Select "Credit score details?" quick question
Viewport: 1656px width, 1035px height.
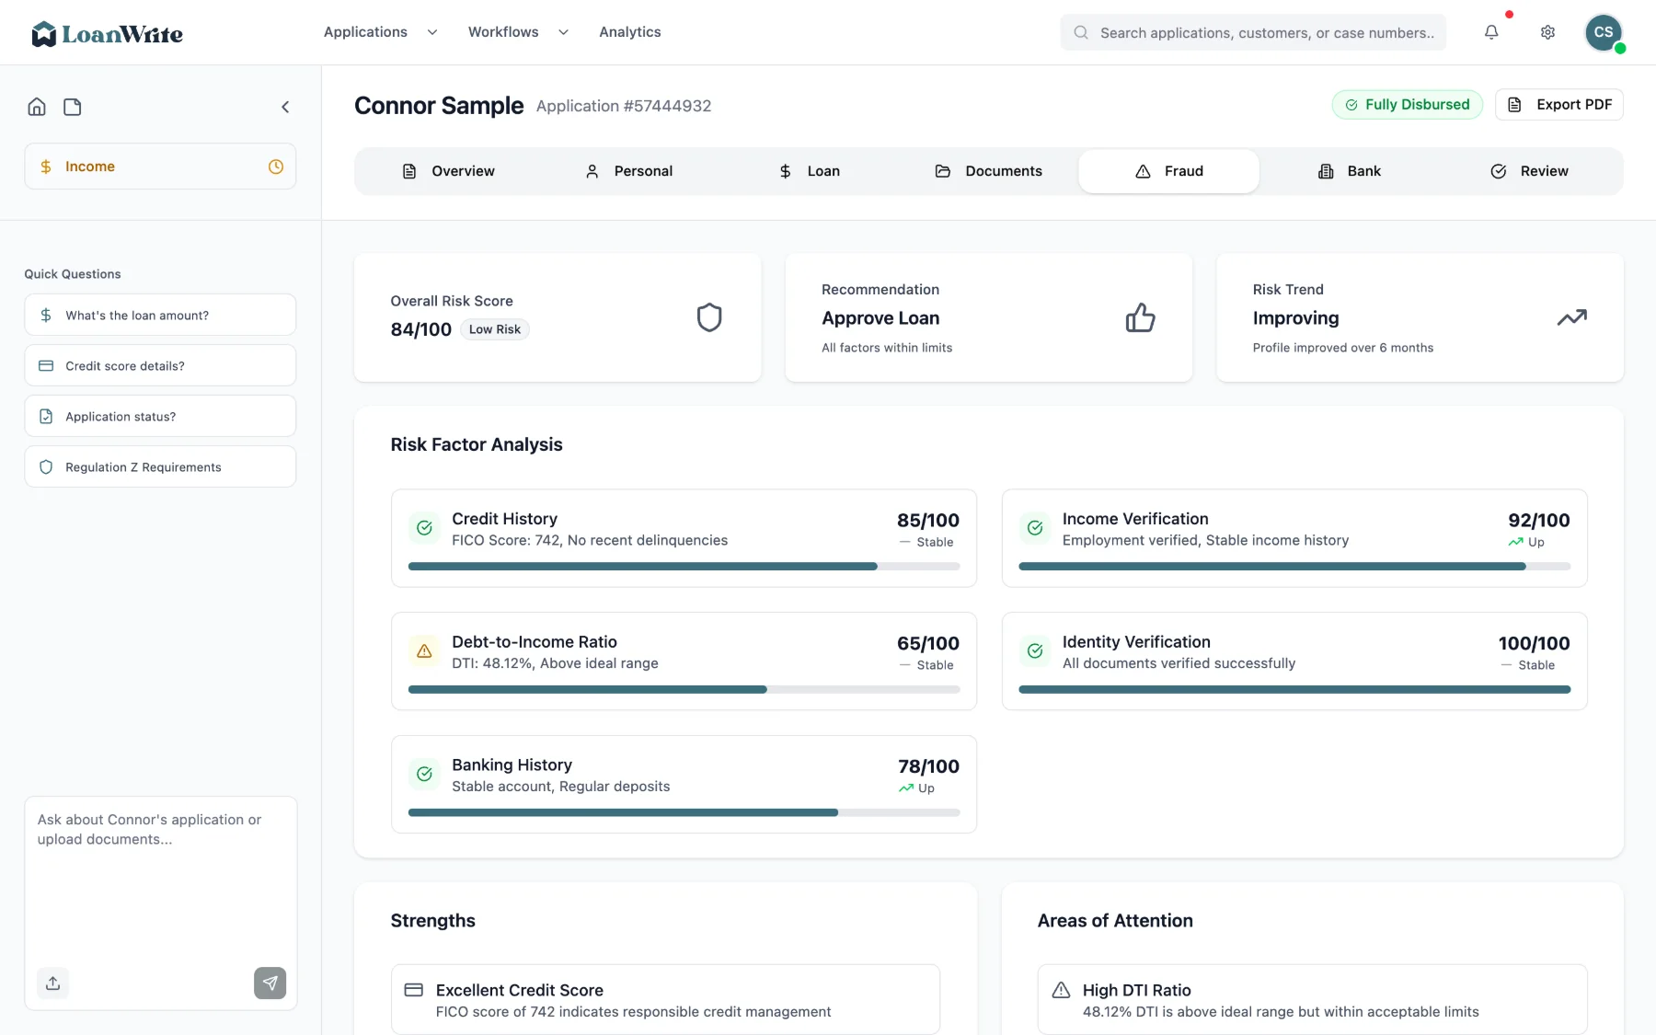[x=160, y=365]
